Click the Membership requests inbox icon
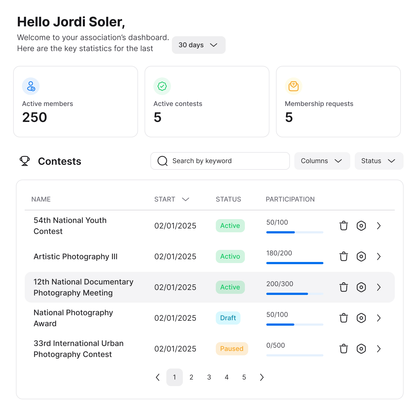The height and width of the screenshot is (413, 414). pyautogui.click(x=293, y=86)
